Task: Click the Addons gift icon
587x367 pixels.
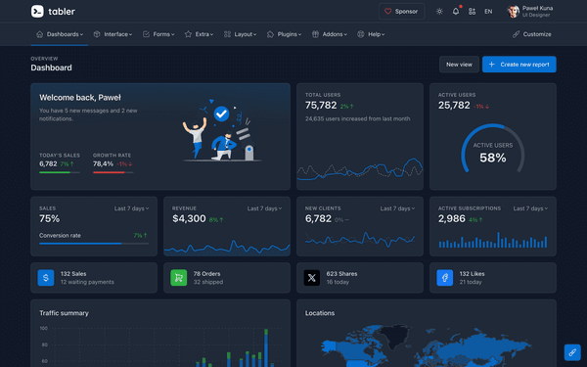Action: point(316,34)
